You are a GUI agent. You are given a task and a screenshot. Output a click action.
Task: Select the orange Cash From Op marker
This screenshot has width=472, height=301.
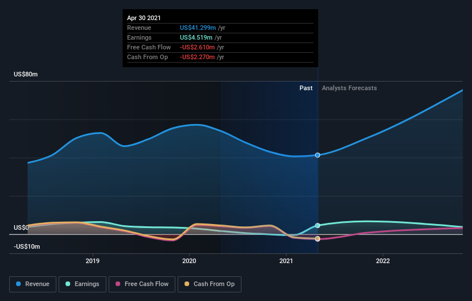point(317,239)
